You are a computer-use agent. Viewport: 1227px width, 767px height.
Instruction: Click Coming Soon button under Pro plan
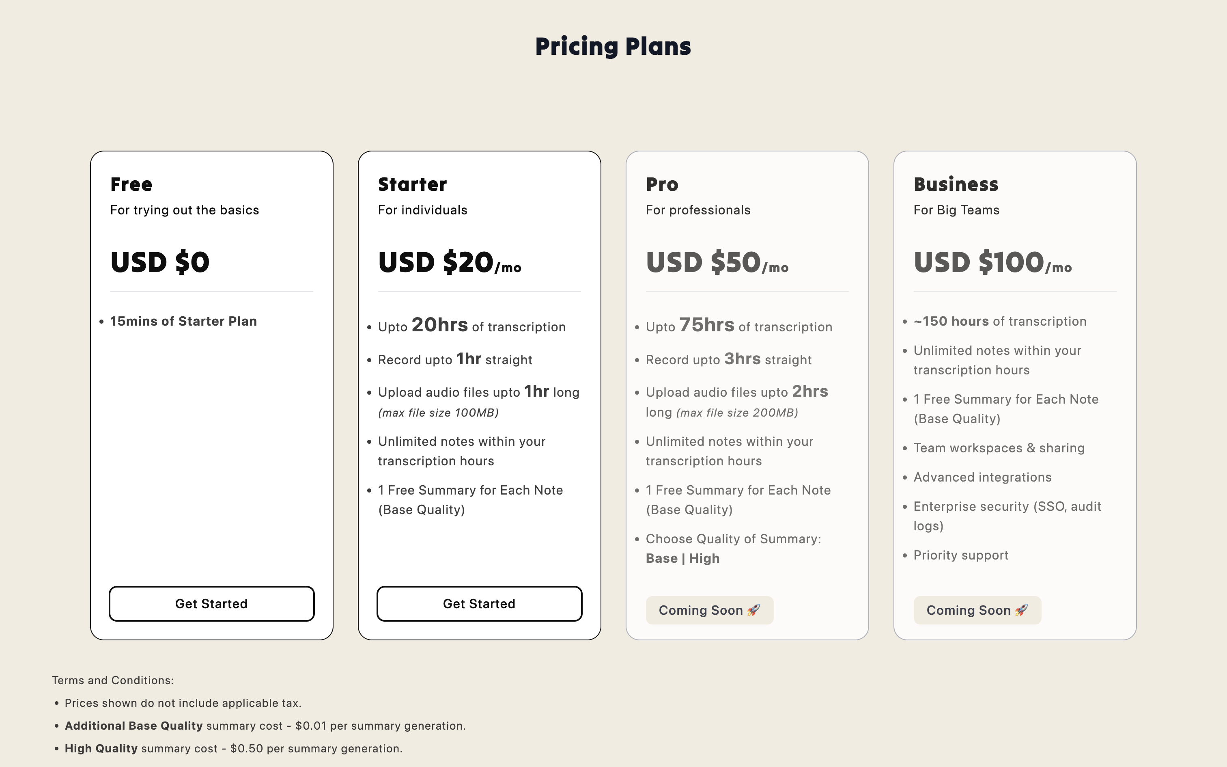click(x=710, y=610)
